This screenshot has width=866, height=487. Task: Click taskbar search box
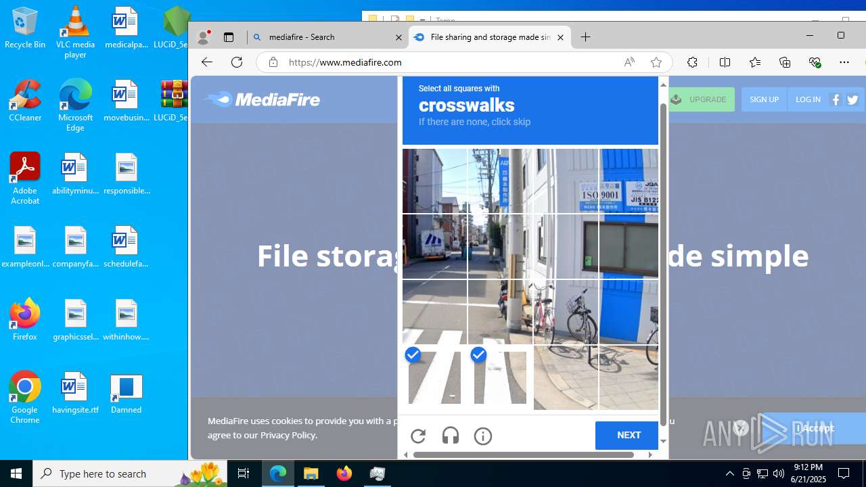click(x=130, y=473)
